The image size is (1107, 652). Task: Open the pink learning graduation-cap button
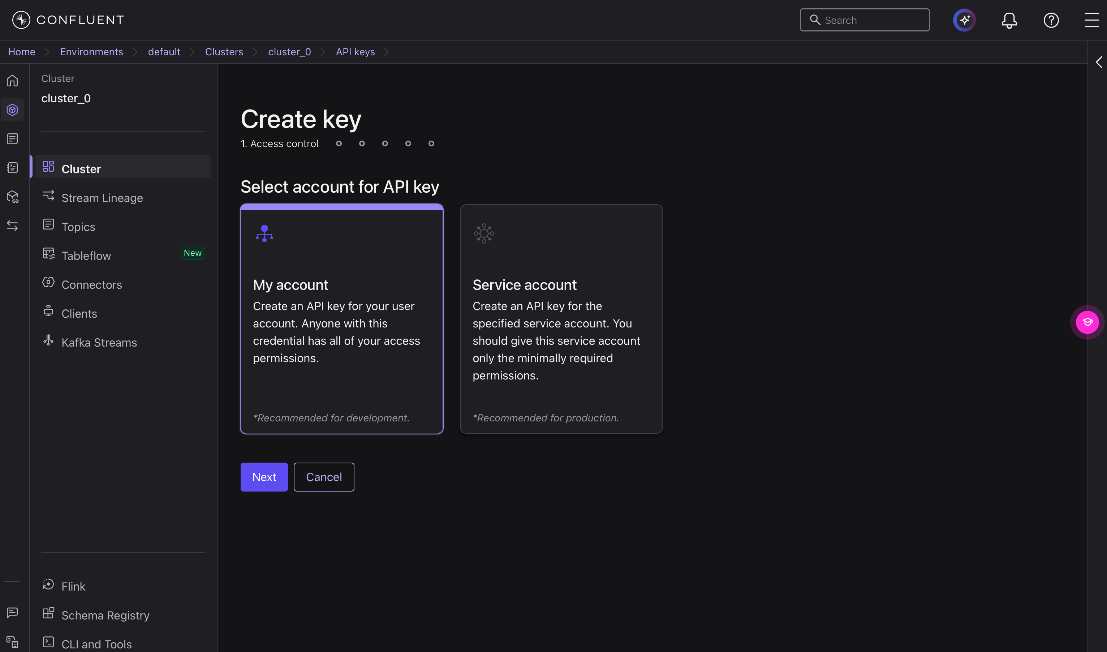click(x=1087, y=322)
